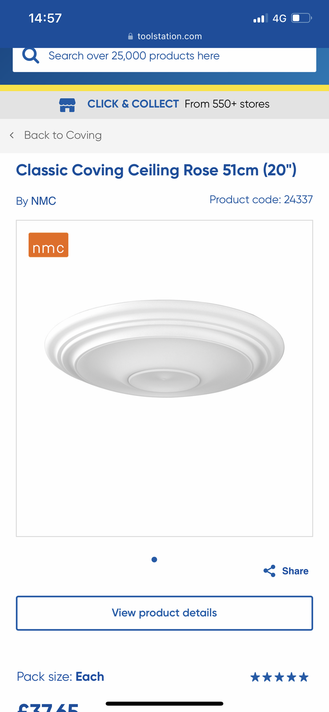Viewport: 329px width, 712px height.
Task: Tap the Classic Coving Ceiling Rose title
Action: tap(156, 170)
